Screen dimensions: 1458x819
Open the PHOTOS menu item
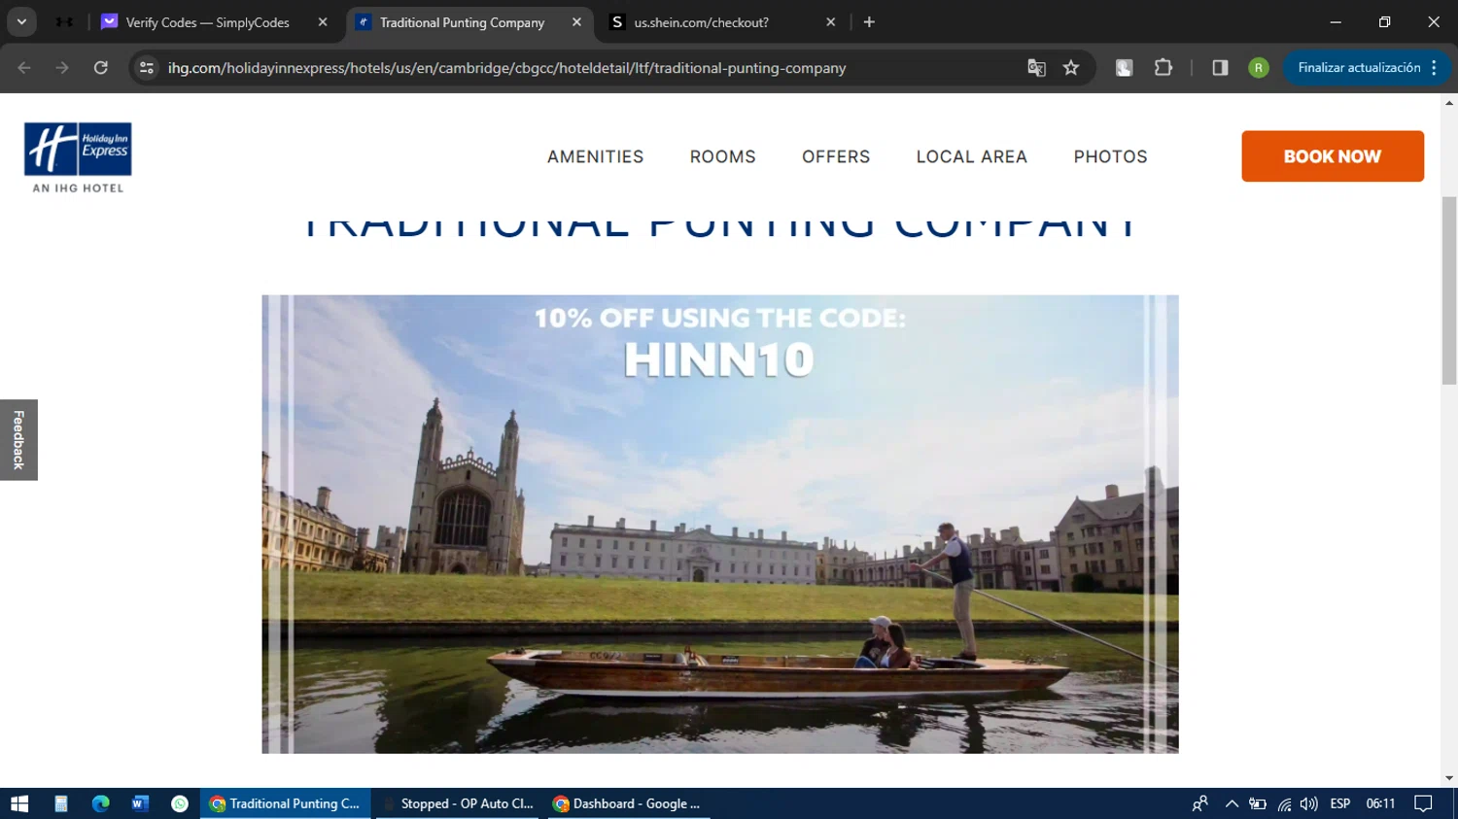(1111, 156)
